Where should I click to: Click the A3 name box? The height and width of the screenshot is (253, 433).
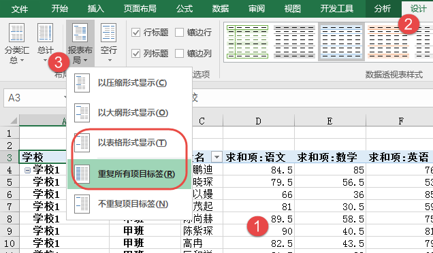(35, 98)
